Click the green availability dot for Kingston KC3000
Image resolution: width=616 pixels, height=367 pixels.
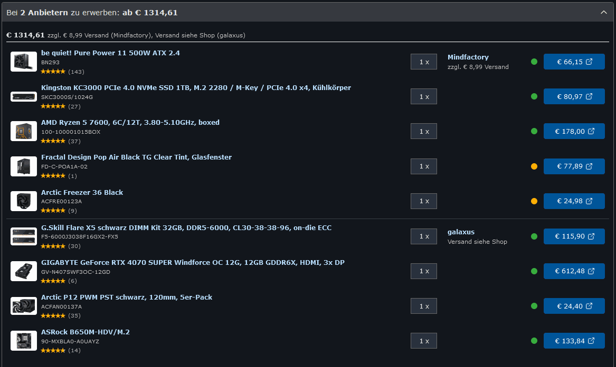click(534, 96)
